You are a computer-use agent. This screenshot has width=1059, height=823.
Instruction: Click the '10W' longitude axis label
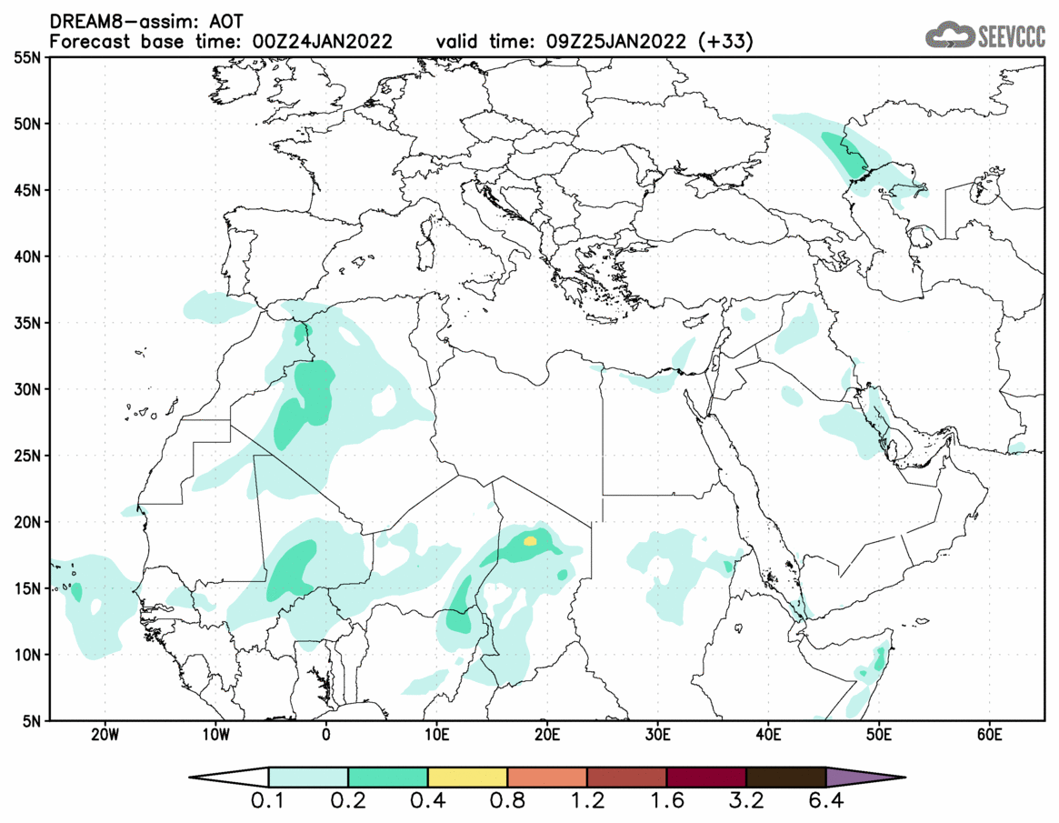(x=215, y=735)
